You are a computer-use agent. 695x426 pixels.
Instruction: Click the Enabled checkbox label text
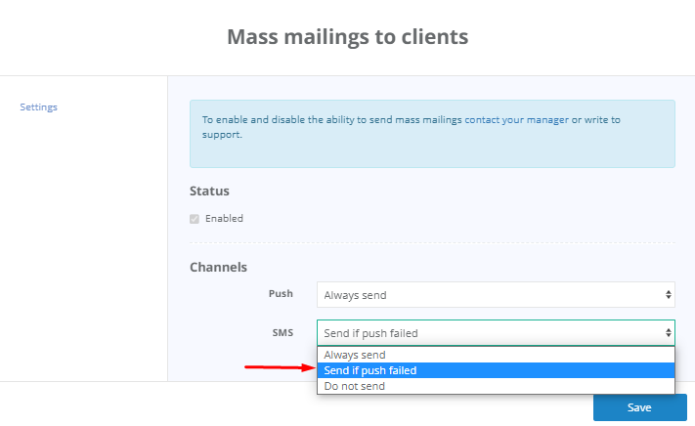(x=224, y=219)
